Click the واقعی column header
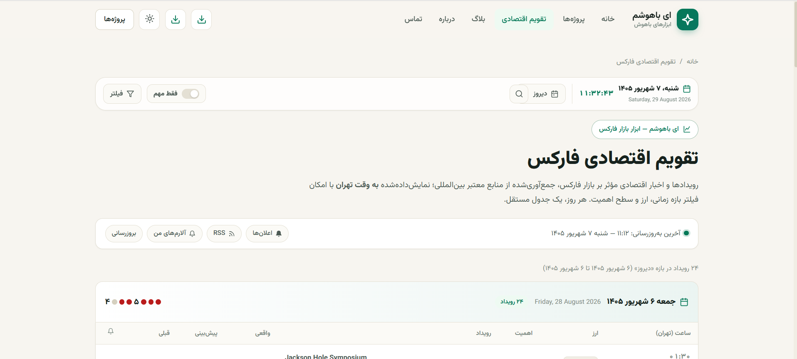The width and height of the screenshot is (797, 359). pos(262,333)
